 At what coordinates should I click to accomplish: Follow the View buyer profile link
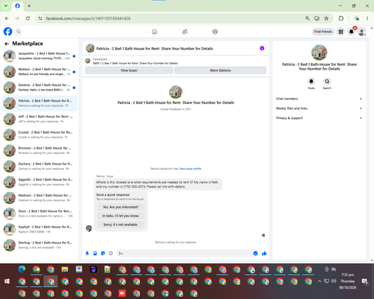(x=190, y=169)
